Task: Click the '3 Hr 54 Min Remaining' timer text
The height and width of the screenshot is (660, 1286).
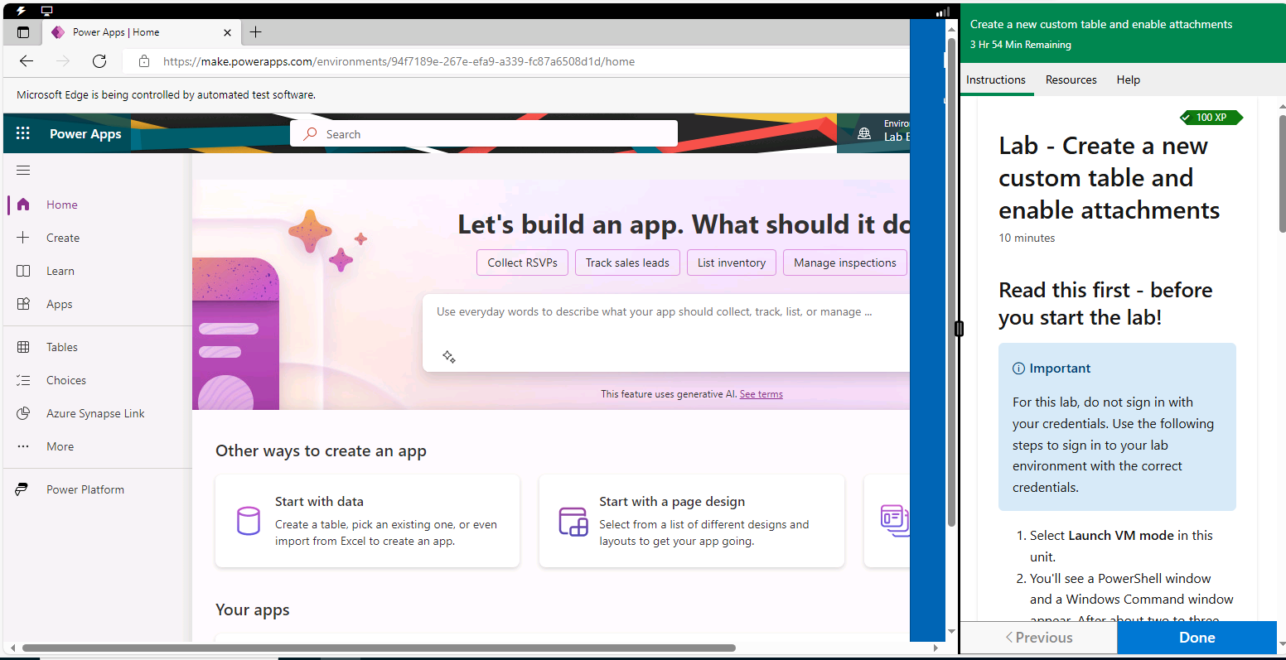Action: (x=1020, y=45)
